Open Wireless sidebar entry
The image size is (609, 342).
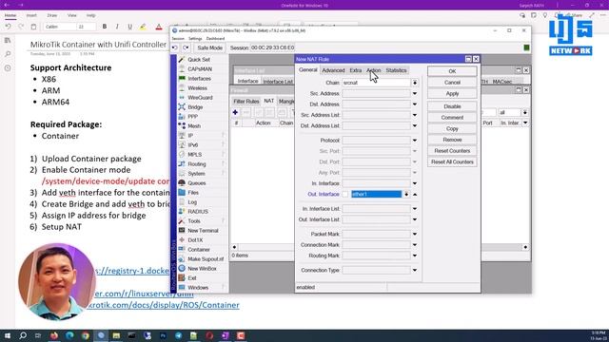pyautogui.click(x=197, y=88)
